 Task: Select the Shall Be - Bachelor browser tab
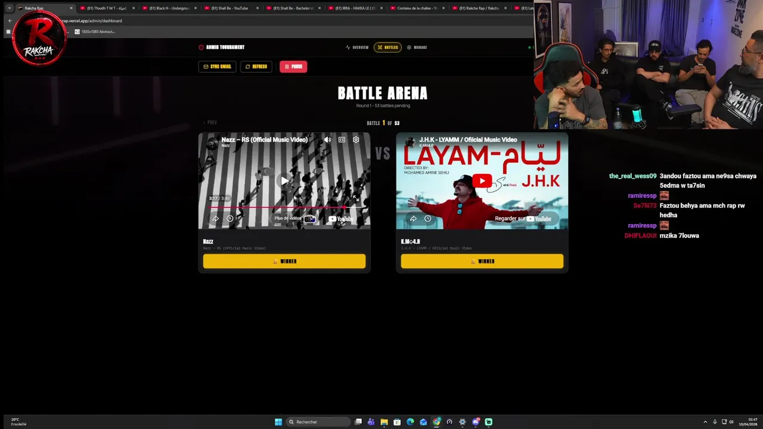293,8
